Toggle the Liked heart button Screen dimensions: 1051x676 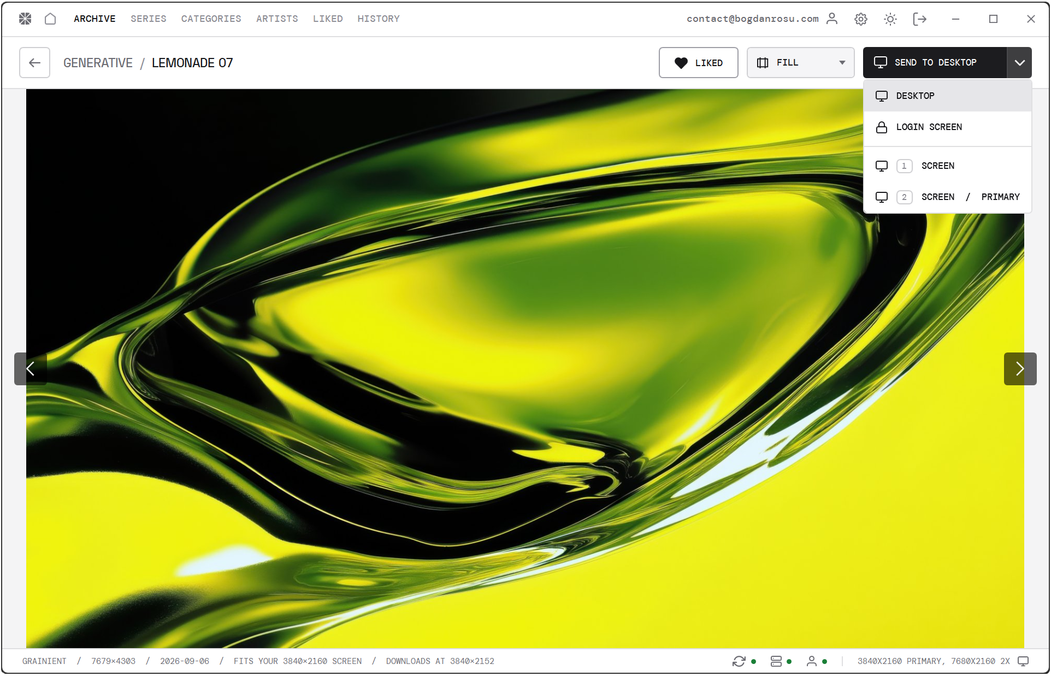pyautogui.click(x=698, y=62)
